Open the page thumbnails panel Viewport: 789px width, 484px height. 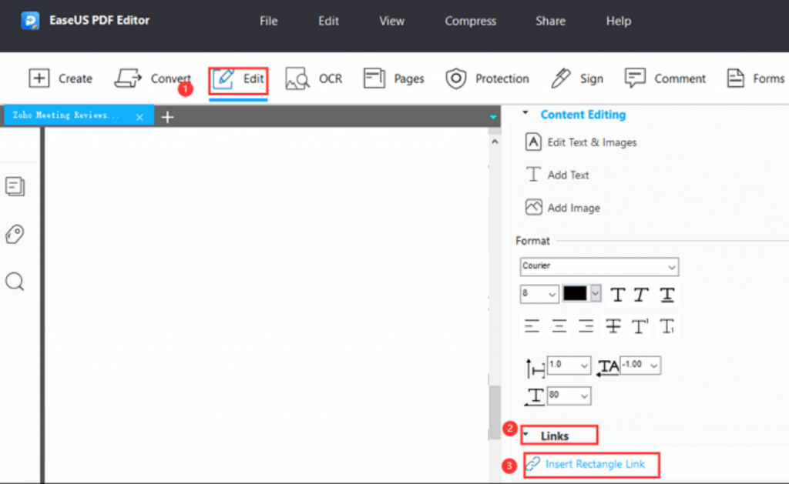[x=15, y=186]
